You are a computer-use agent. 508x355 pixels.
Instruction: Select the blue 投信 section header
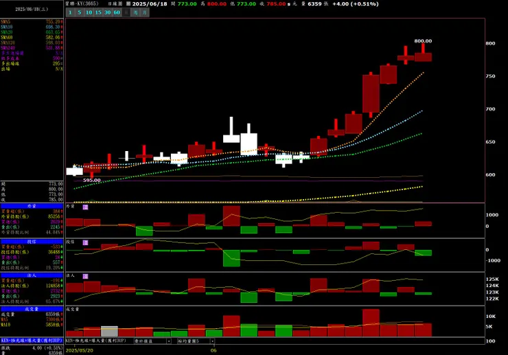[x=32, y=242]
